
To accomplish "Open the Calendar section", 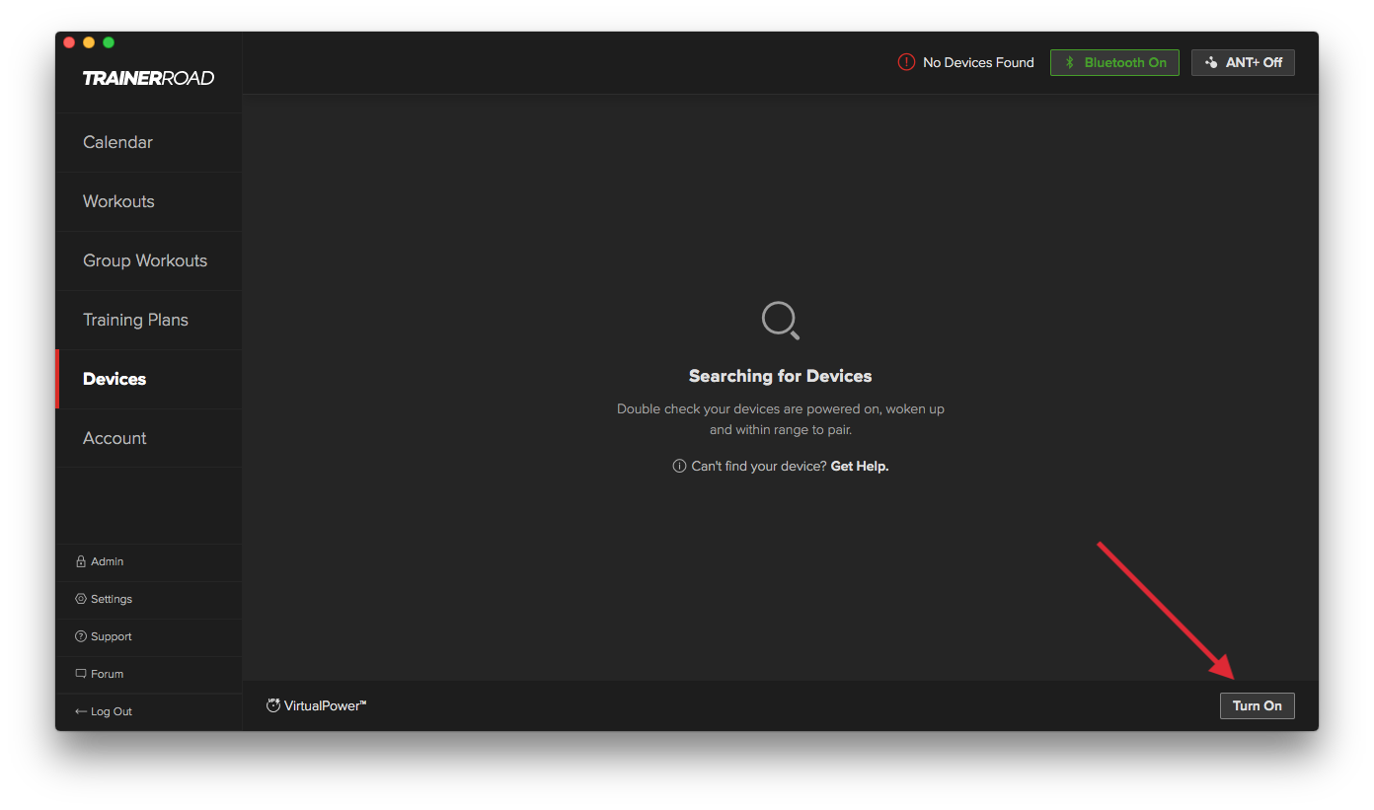I will 148,142.
